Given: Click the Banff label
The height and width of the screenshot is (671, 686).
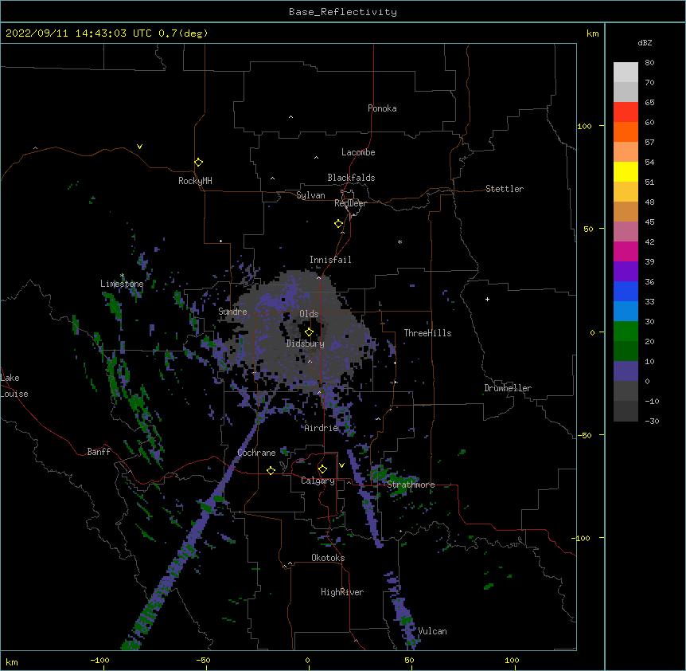Looking at the screenshot, I should click(x=99, y=452).
